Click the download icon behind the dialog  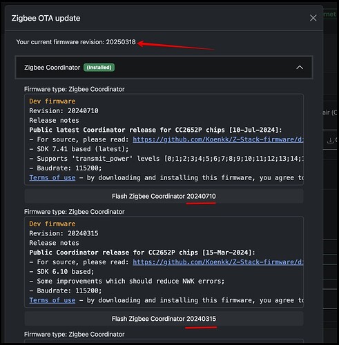pyautogui.click(x=330, y=140)
